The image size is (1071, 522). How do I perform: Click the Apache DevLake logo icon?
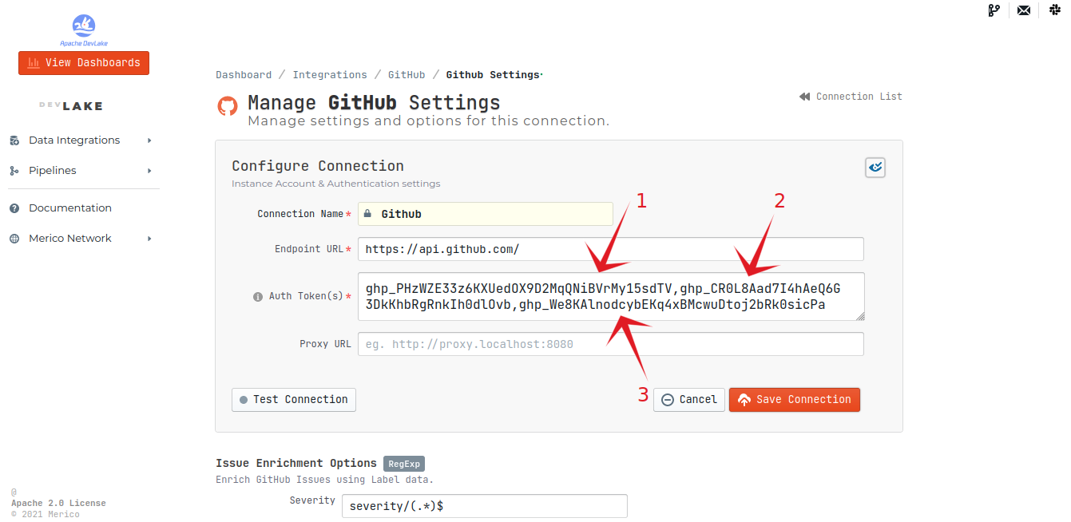tap(83, 26)
